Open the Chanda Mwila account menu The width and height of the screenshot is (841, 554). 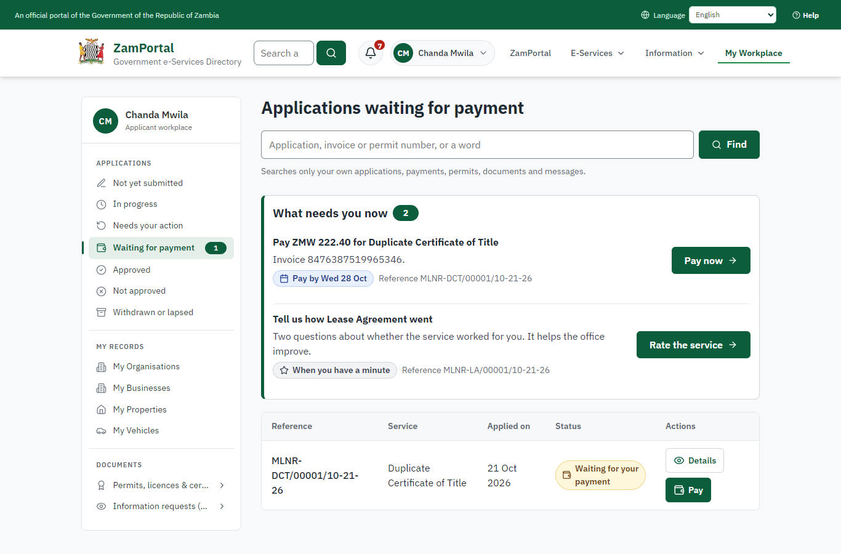(443, 53)
